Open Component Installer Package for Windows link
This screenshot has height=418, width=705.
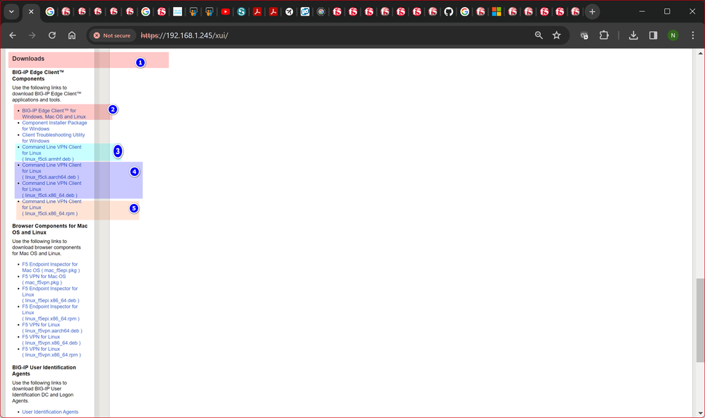(x=54, y=126)
